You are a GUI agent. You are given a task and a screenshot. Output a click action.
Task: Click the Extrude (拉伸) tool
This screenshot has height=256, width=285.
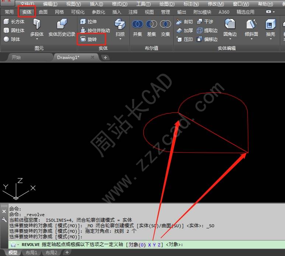(88, 22)
